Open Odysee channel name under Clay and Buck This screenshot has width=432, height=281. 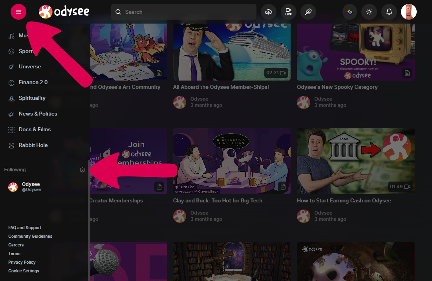coord(199,213)
